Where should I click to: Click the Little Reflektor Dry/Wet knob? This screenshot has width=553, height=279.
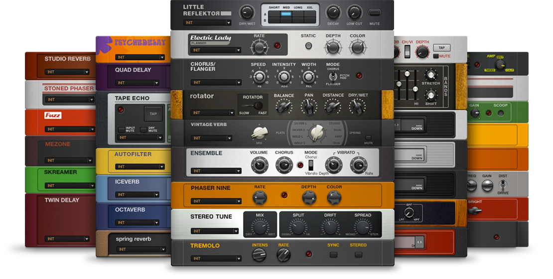pos(246,12)
